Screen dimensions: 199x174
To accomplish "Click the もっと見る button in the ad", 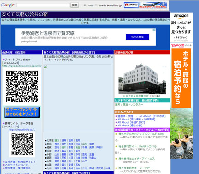I will [137, 37].
